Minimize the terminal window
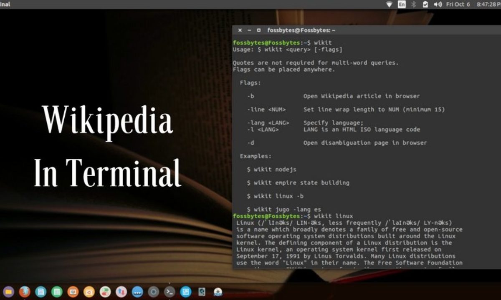 tap(249, 30)
